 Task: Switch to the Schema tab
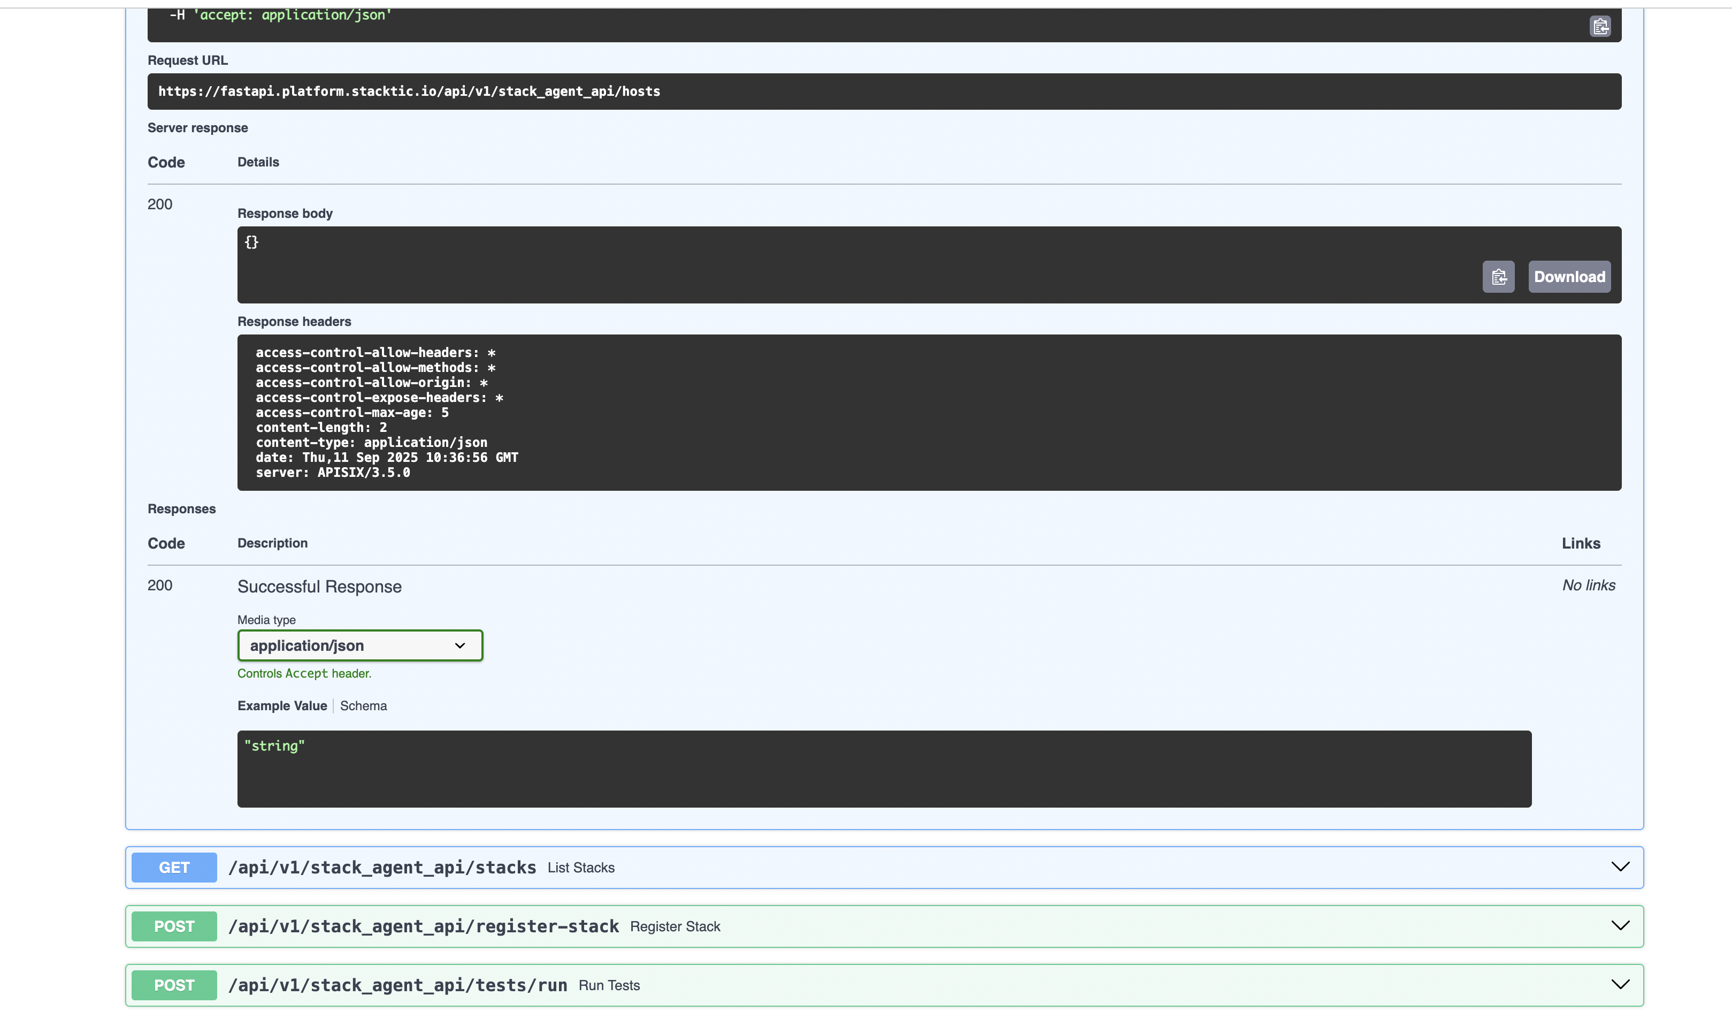click(x=363, y=706)
